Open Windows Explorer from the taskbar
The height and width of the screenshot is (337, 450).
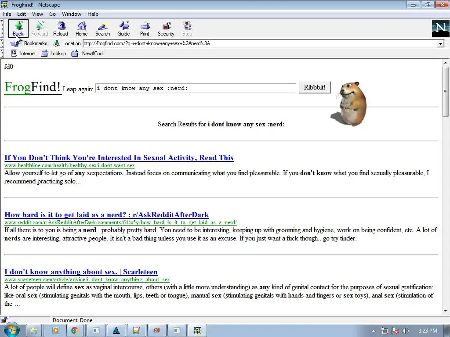pyautogui.click(x=33, y=331)
